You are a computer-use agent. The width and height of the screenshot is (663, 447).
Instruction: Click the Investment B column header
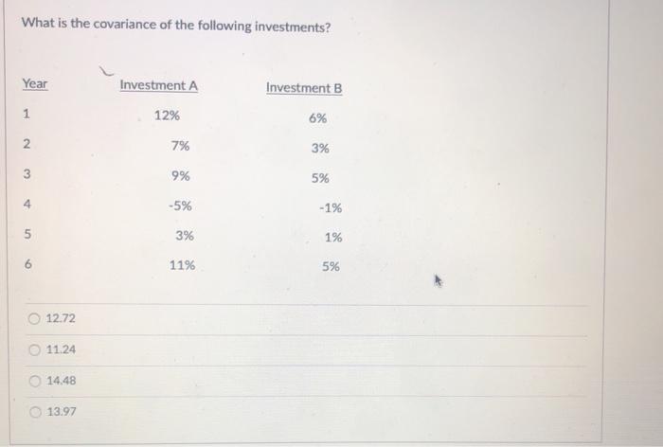click(304, 88)
